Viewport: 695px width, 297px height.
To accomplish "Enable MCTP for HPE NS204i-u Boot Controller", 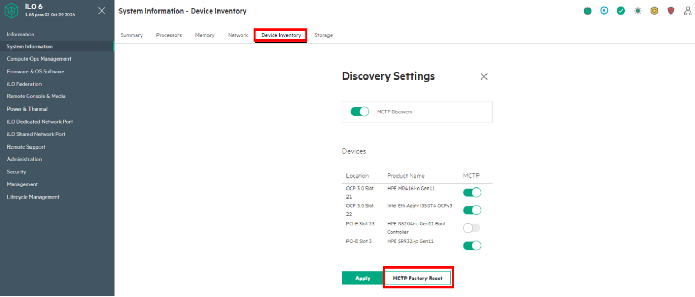I will click(x=472, y=228).
